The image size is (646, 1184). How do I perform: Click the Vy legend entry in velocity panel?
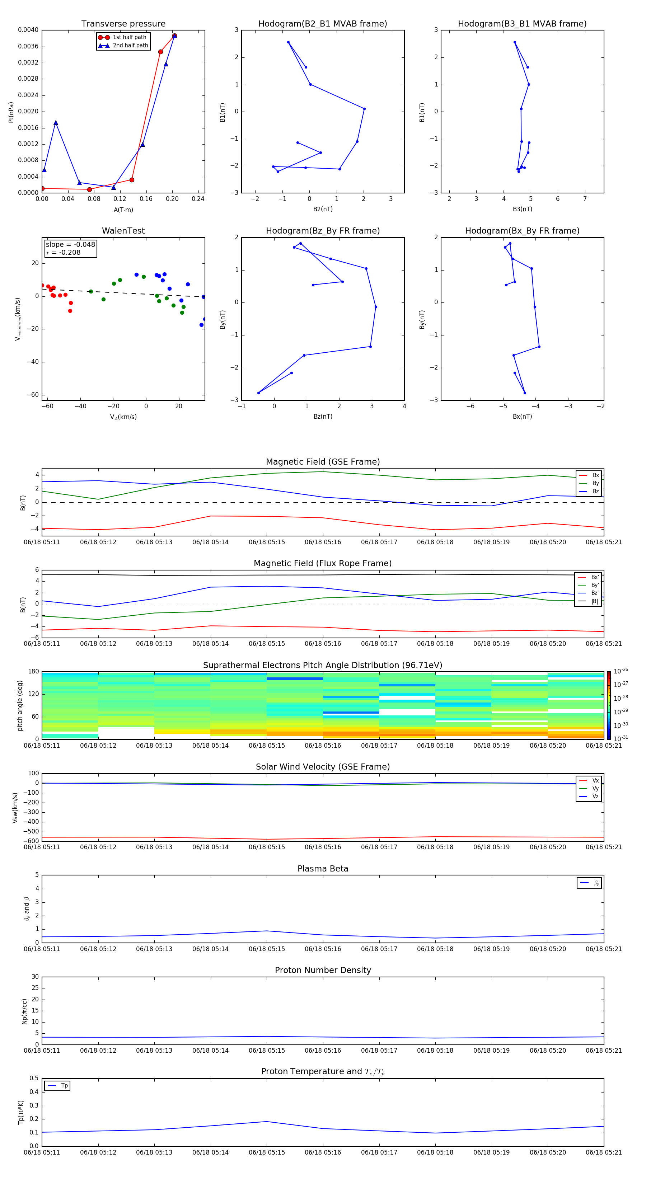click(589, 788)
